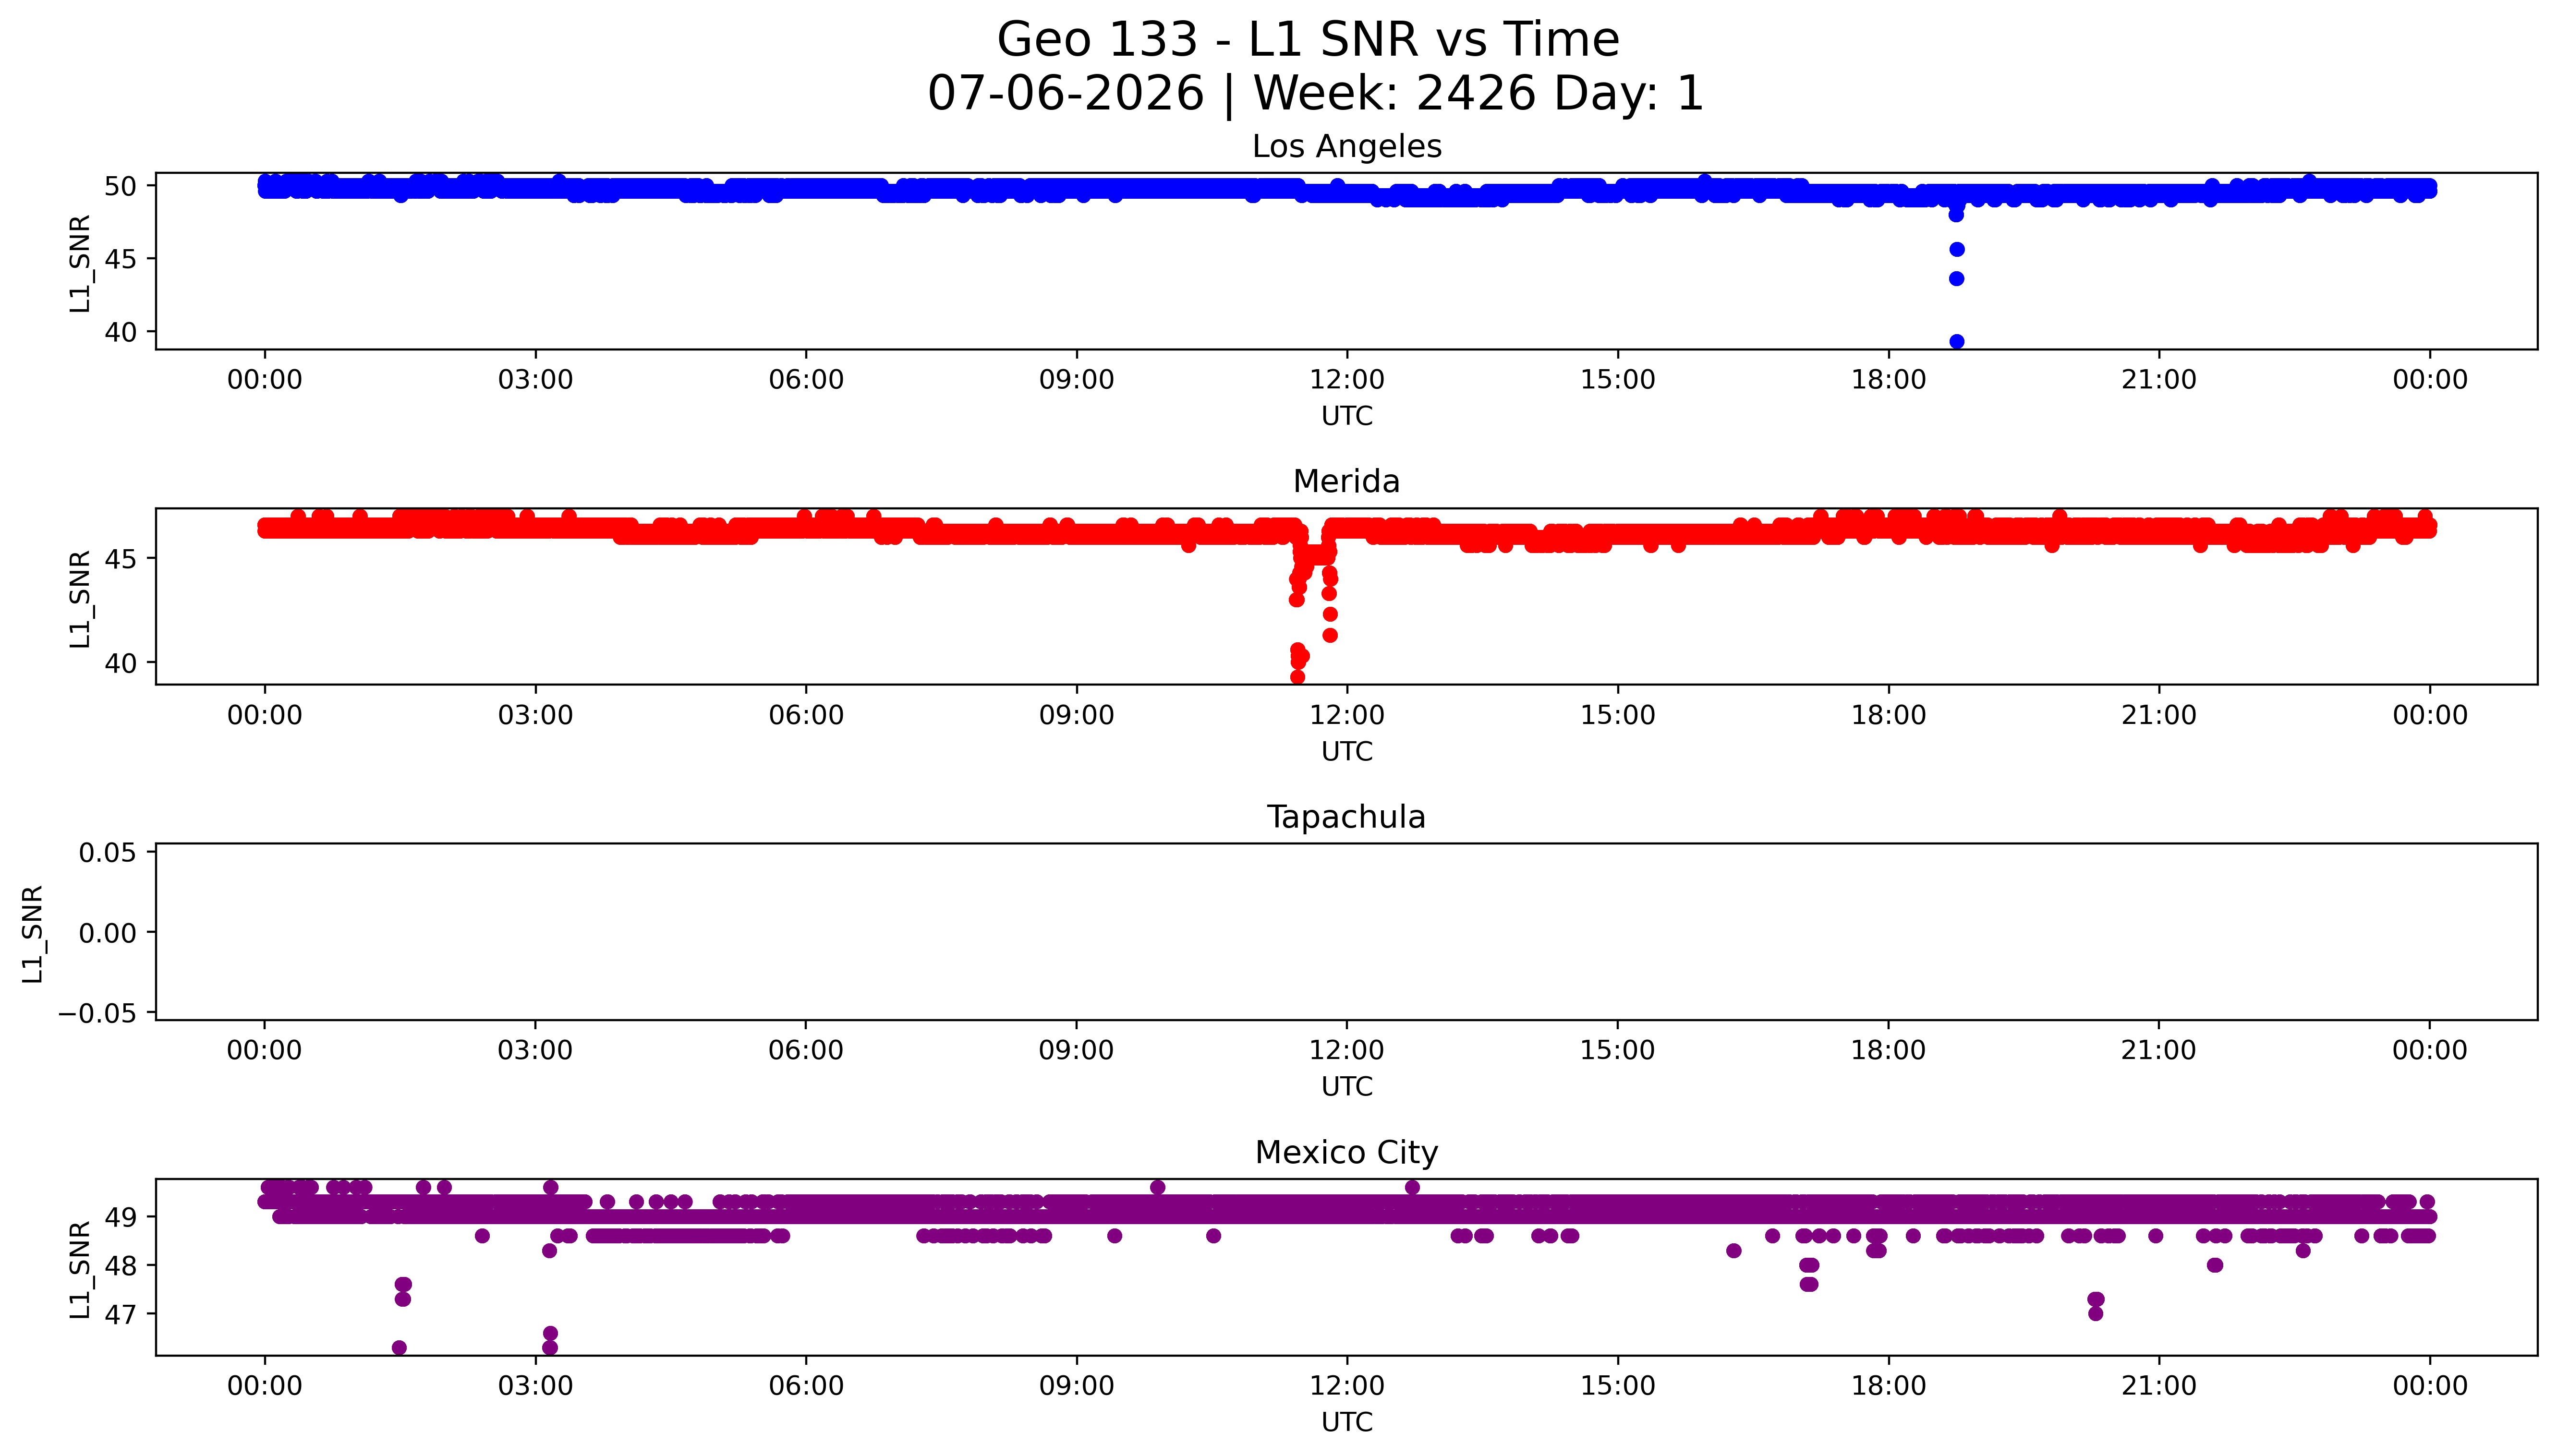2557x1456 pixels.
Task: Click the 21:00 tick label under Tapachula plot
Action: [2159, 1050]
